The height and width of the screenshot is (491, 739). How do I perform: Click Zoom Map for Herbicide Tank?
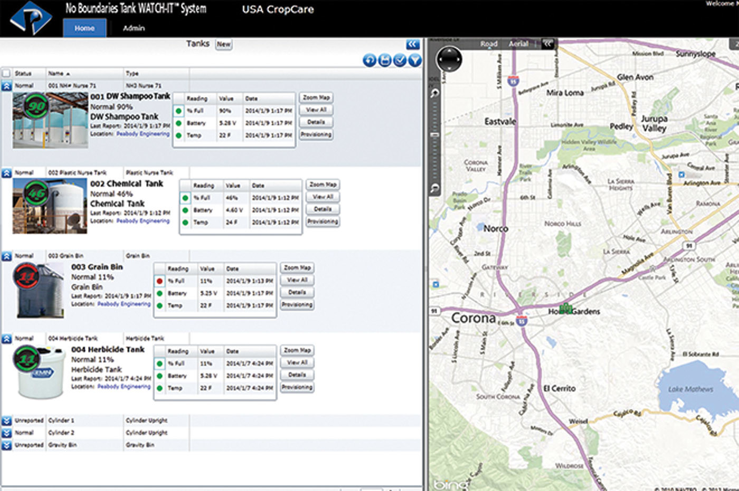(x=297, y=350)
